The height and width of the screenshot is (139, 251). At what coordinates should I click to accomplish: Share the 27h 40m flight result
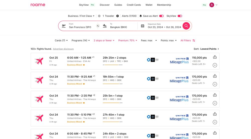[x=215, y=114]
